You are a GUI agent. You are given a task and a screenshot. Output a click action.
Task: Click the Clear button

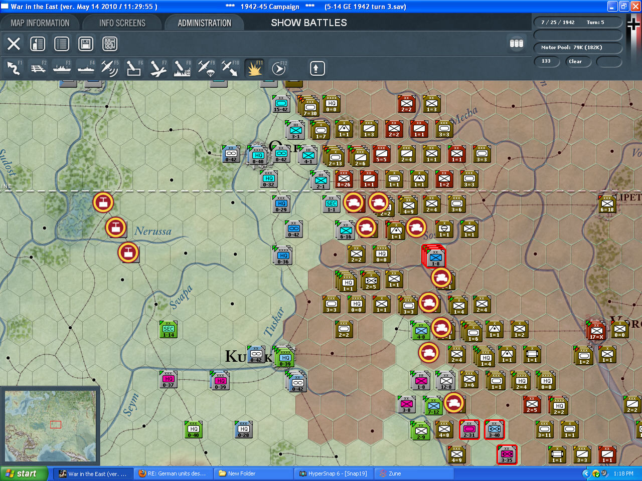click(578, 62)
